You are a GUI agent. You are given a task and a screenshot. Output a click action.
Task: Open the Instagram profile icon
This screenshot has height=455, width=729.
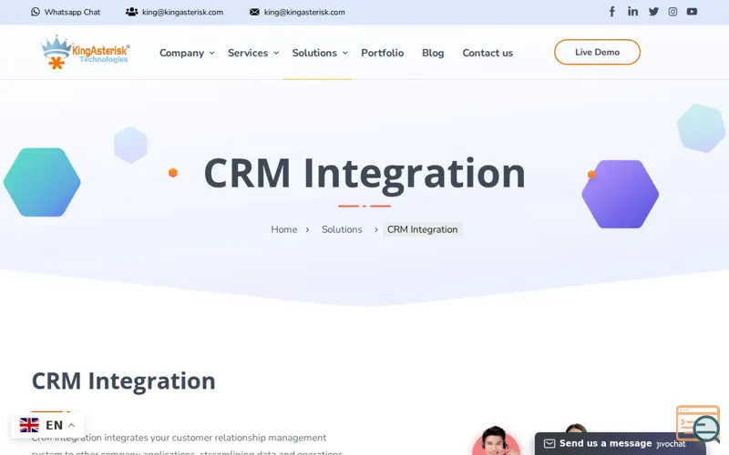point(673,12)
